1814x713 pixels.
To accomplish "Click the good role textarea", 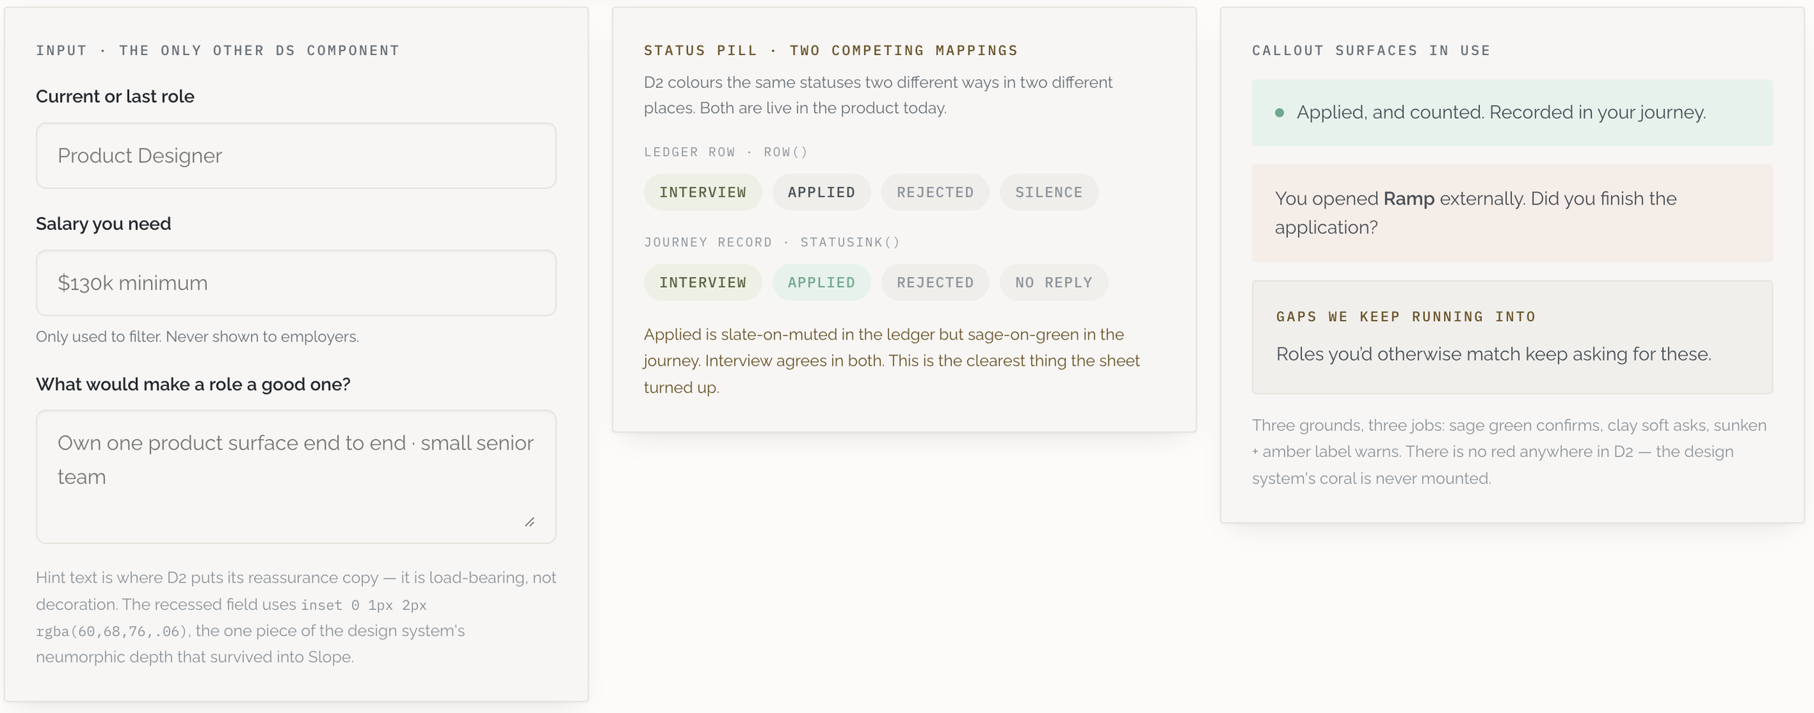I will (296, 477).
